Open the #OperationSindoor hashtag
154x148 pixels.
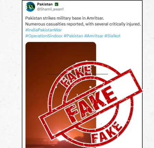point(44,36)
